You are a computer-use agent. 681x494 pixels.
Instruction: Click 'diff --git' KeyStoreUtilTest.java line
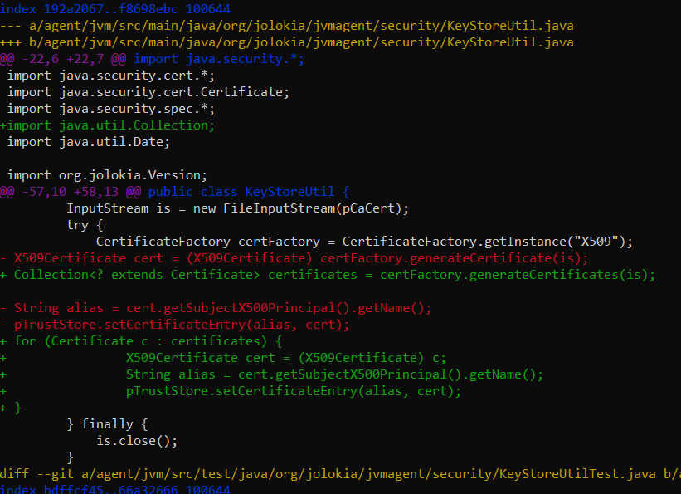(x=340, y=474)
